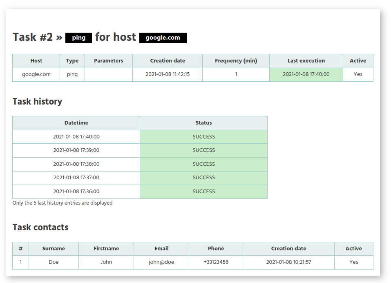Click the 'Last execution' column header

click(x=306, y=61)
